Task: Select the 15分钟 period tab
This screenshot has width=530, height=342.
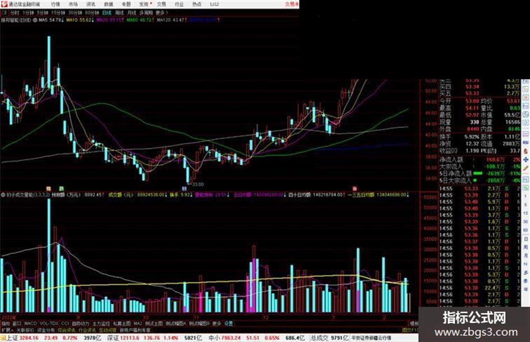Action: (58, 12)
